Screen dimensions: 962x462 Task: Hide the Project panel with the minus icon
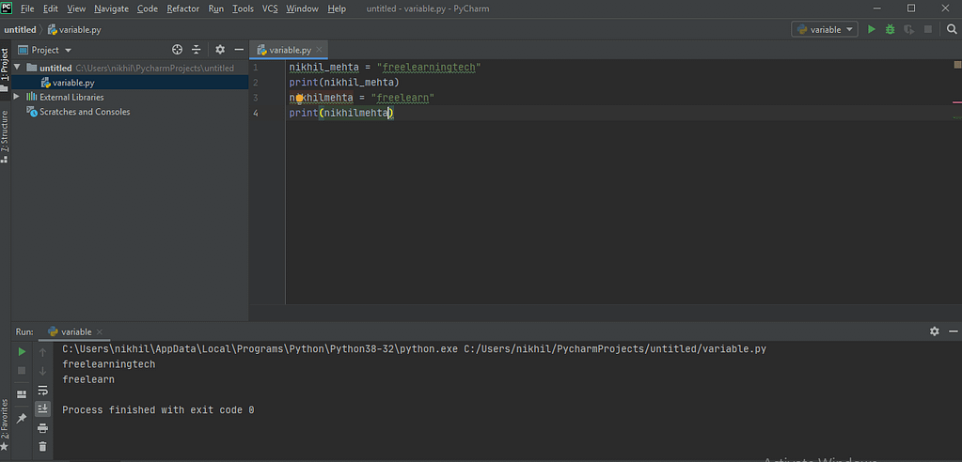(x=239, y=50)
